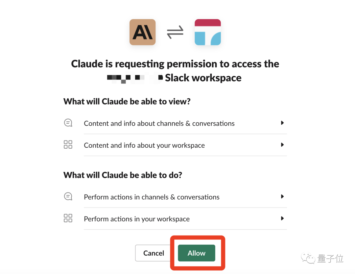Expand perform actions in channels arrow
The height and width of the screenshot is (274, 355).
click(282, 197)
